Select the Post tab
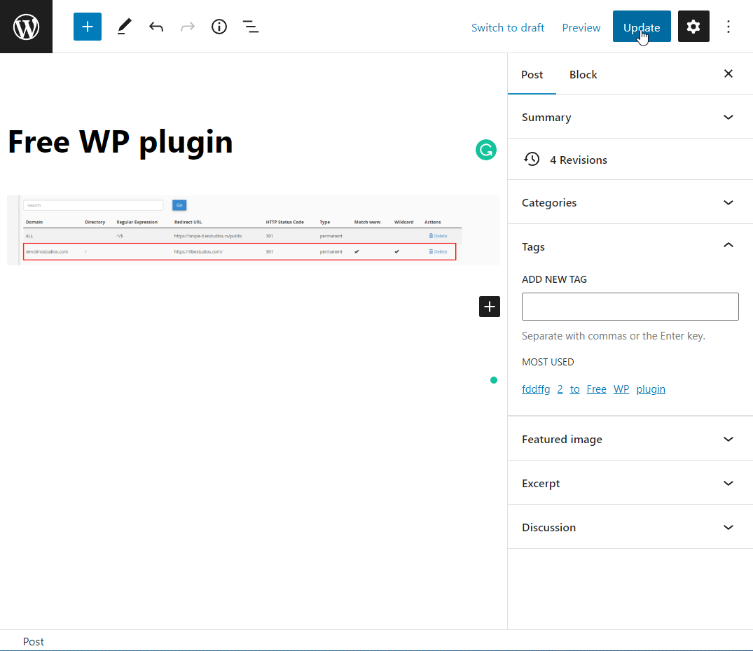The width and height of the screenshot is (753, 651). click(532, 74)
